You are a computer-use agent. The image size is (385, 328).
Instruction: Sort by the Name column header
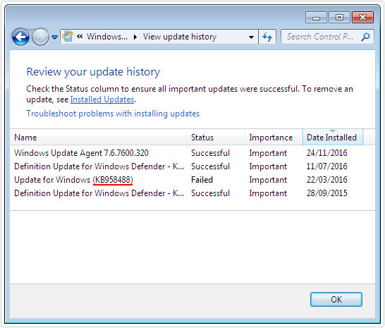click(x=98, y=138)
